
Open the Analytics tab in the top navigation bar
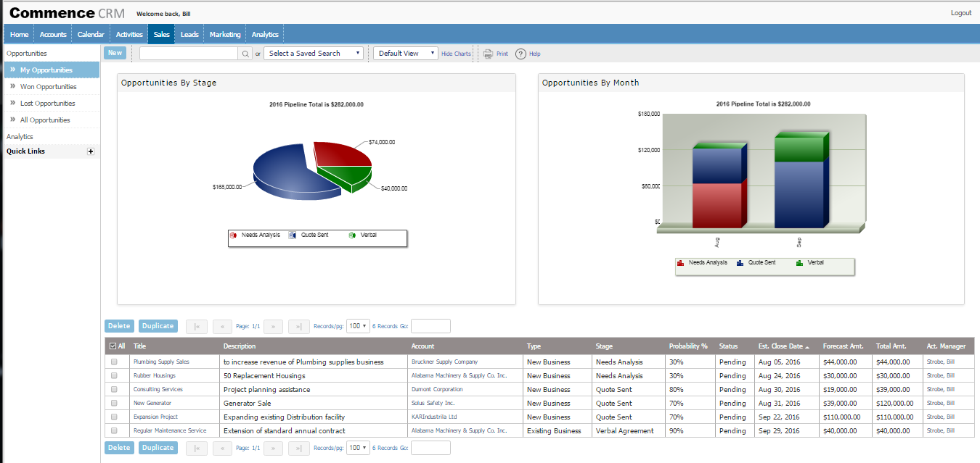point(265,34)
